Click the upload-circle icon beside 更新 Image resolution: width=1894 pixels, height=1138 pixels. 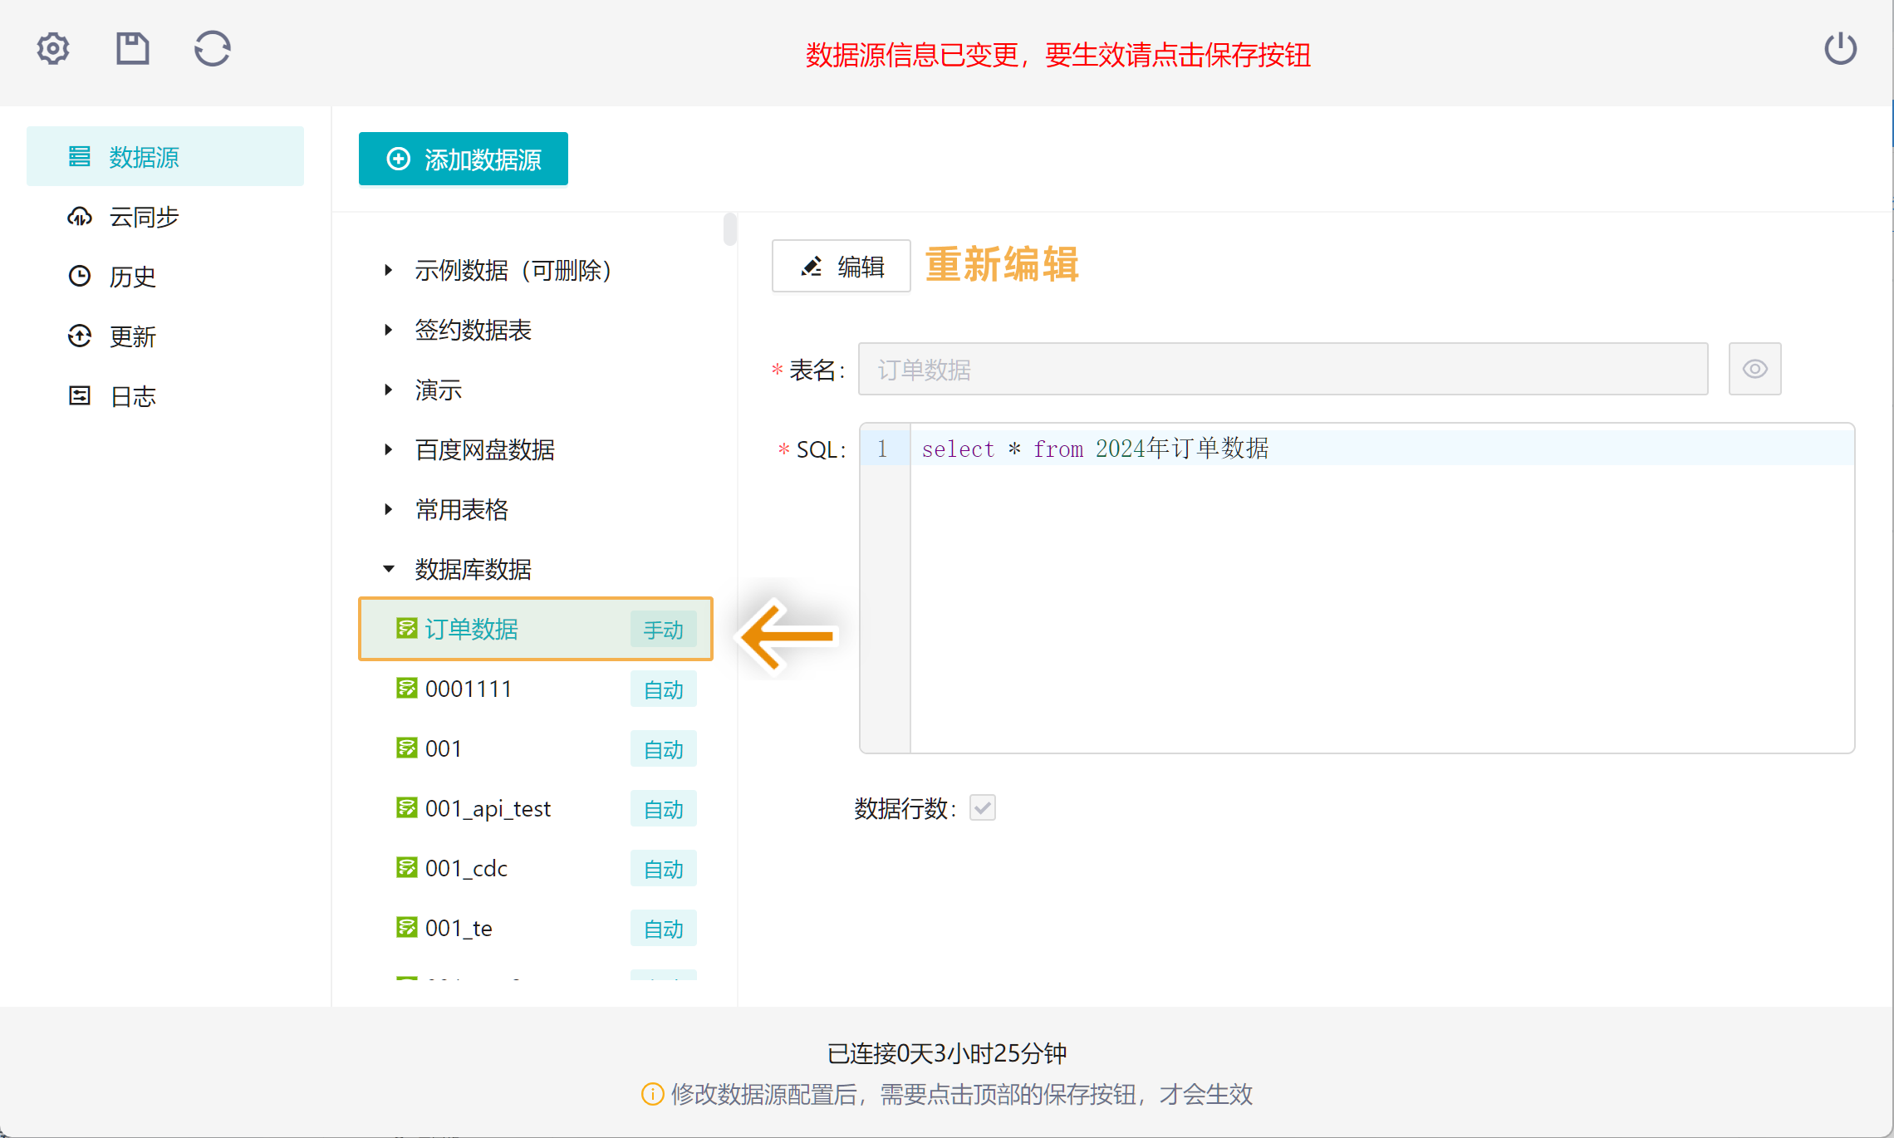coord(80,336)
